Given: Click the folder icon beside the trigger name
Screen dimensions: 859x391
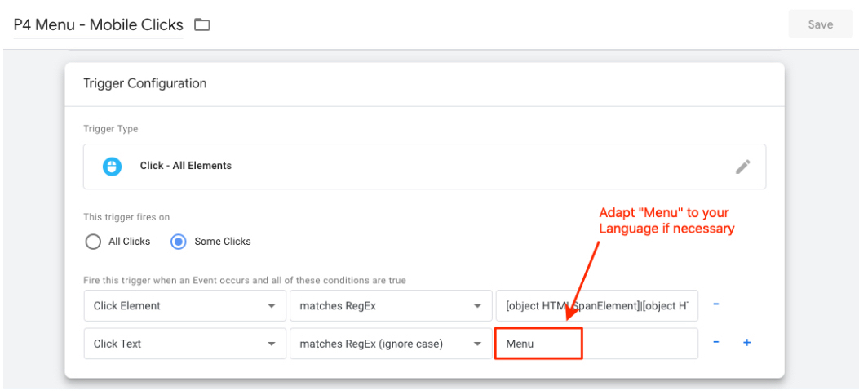Looking at the screenshot, I should 201,24.
